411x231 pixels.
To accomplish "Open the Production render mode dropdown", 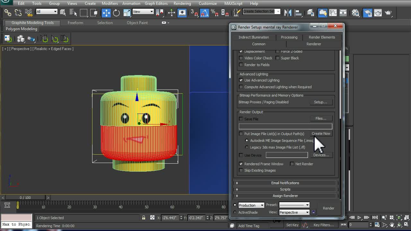I will pyautogui.click(x=251, y=205).
